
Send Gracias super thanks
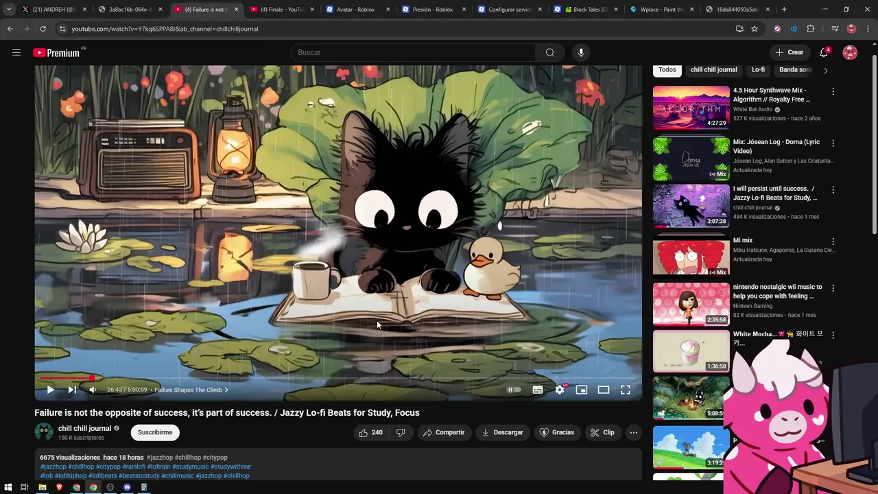click(x=557, y=432)
